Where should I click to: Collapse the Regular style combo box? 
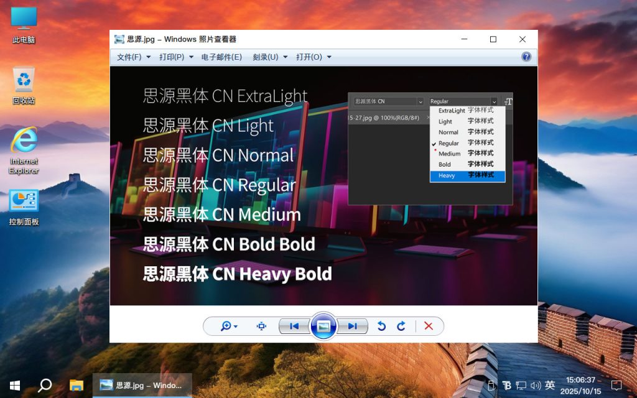click(495, 101)
